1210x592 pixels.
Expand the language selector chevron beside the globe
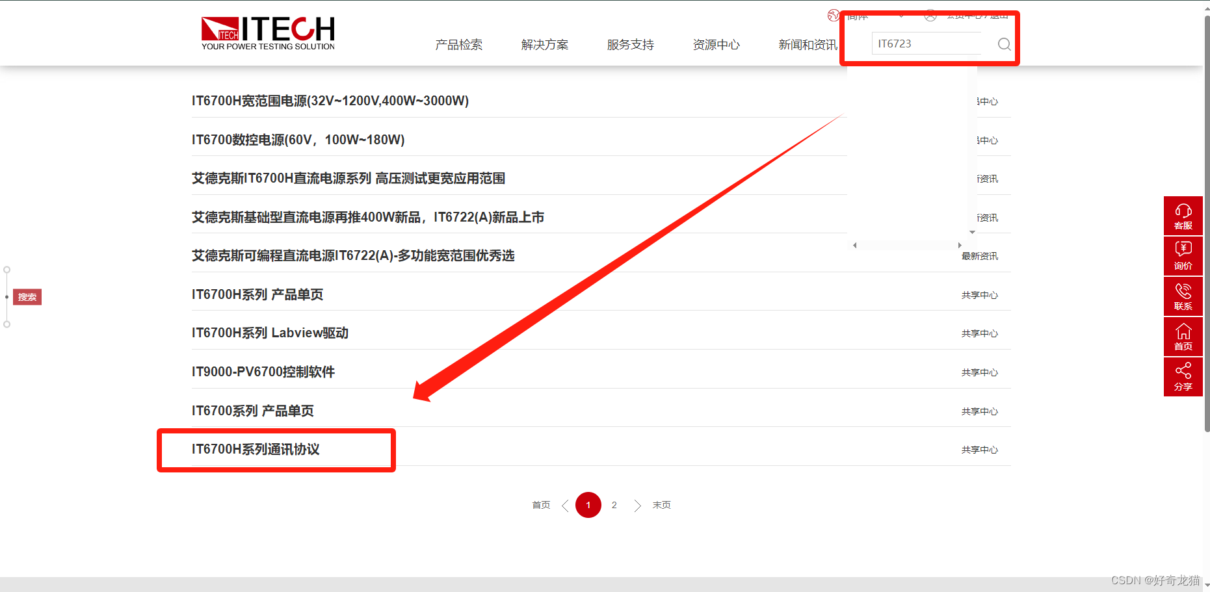coord(901,16)
